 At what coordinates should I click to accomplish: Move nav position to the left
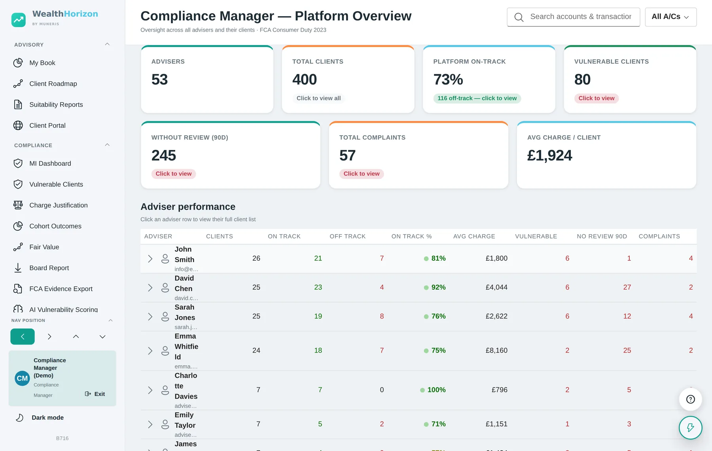pyautogui.click(x=23, y=337)
